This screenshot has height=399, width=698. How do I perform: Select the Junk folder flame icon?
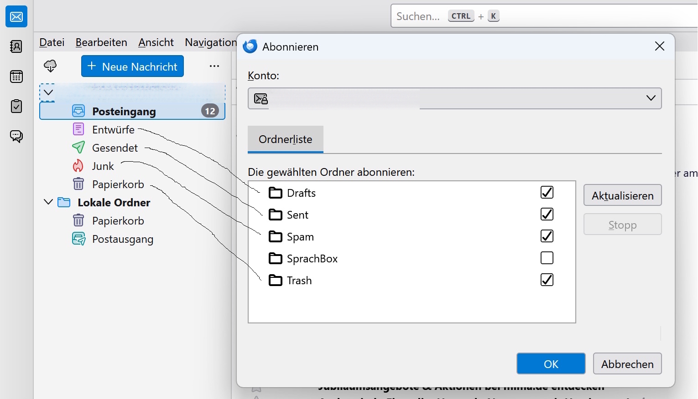coord(78,166)
